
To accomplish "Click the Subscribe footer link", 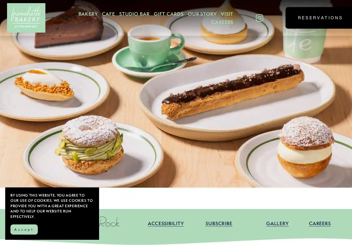I will coord(219,223).
